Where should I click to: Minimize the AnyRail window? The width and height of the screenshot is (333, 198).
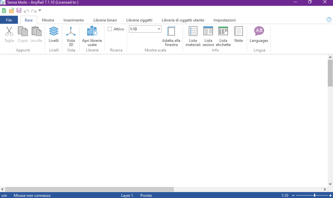click(295, 2)
